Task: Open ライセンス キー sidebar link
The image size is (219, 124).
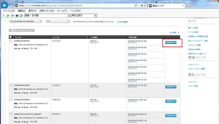Action: click(x=194, y=65)
